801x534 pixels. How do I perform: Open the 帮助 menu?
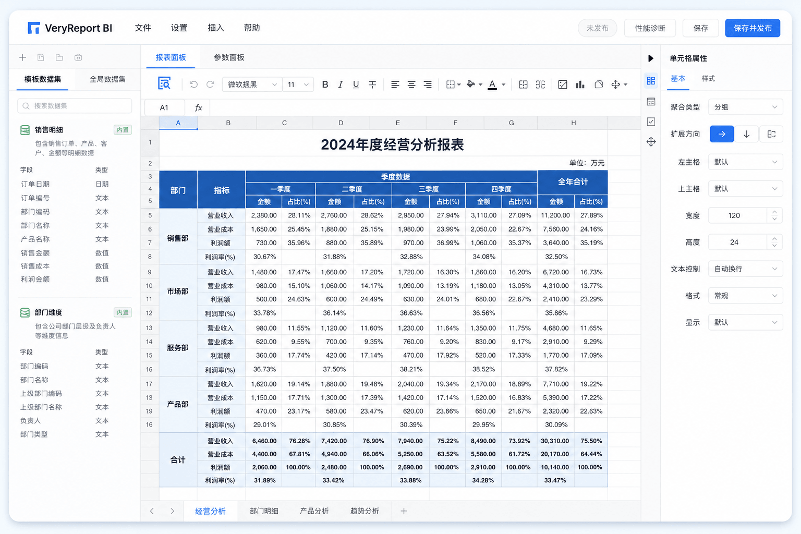(x=252, y=28)
